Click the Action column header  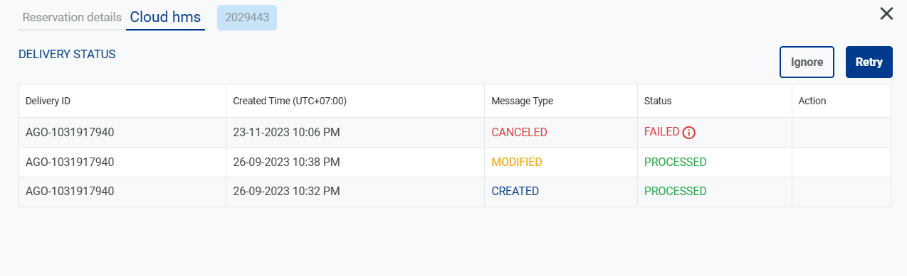(x=812, y=101)
